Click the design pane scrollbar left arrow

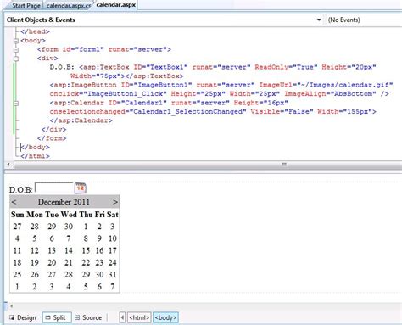coord(12,306)
